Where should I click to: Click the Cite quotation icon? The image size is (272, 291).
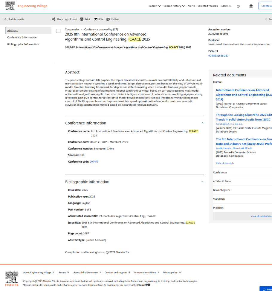(96, 19)
